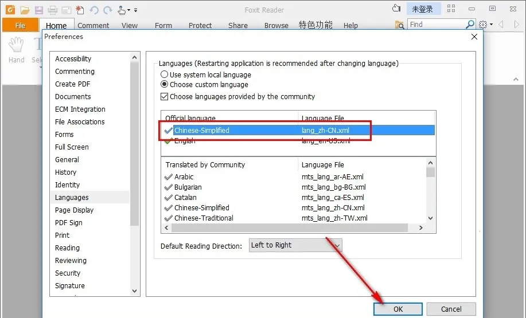Open the Share ribbon tab
Image resolution: width=526 pixels, height=318 pixels.
(238, 25)
